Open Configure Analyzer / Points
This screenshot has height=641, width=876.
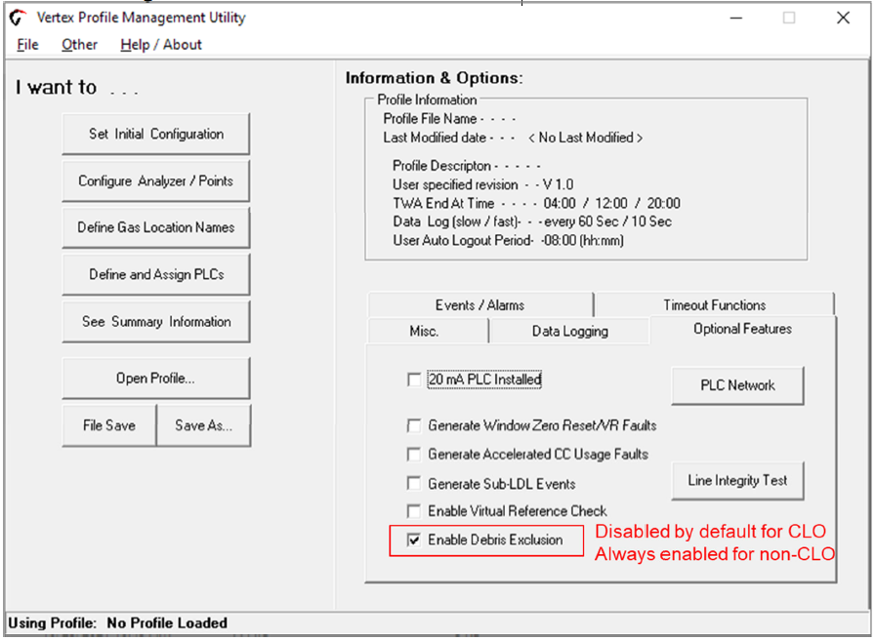click(x=156, y=180)
